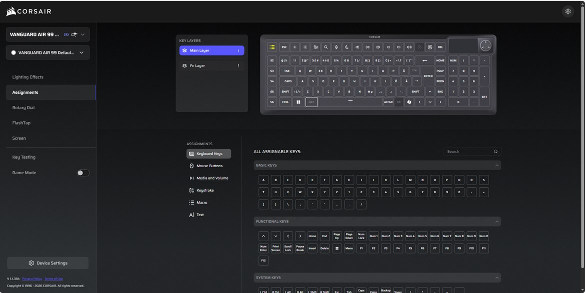
Task: Open the Privacy Policy link
Action: 32,279
